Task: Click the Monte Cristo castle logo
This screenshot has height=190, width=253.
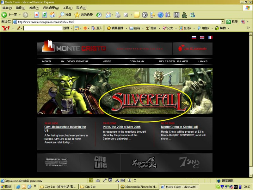Action: 48,46
